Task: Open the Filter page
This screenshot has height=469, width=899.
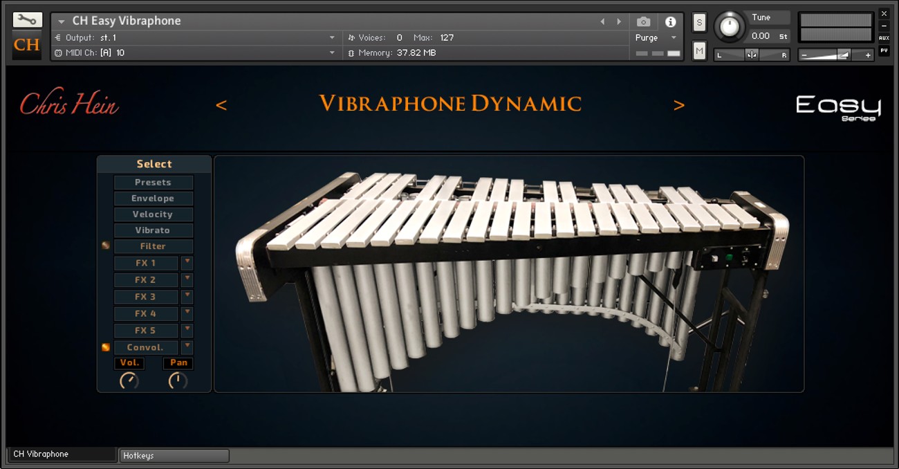Action: click(154, 246)
